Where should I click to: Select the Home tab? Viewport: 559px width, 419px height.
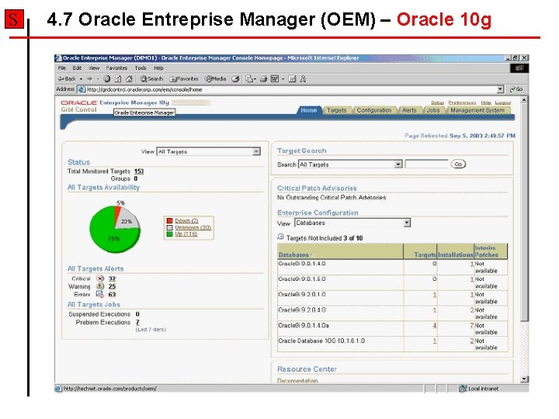309,110
